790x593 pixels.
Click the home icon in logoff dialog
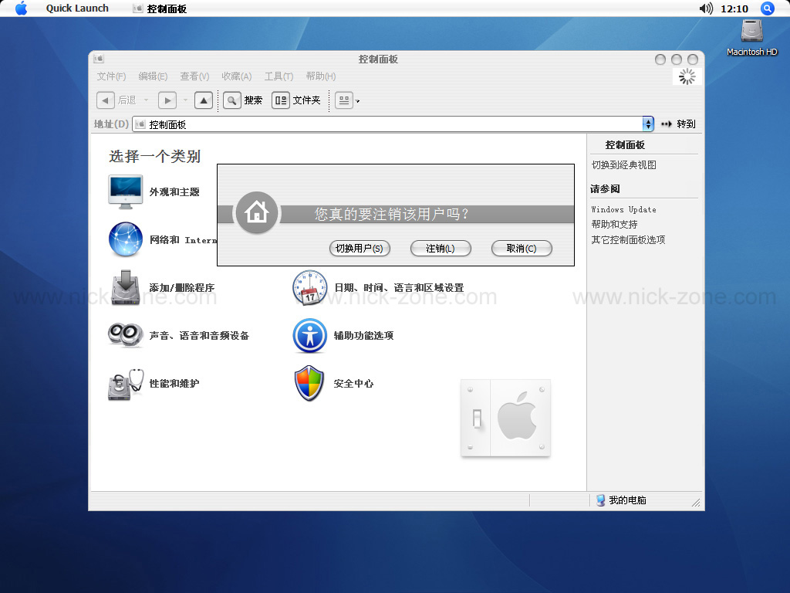point(257,213)
